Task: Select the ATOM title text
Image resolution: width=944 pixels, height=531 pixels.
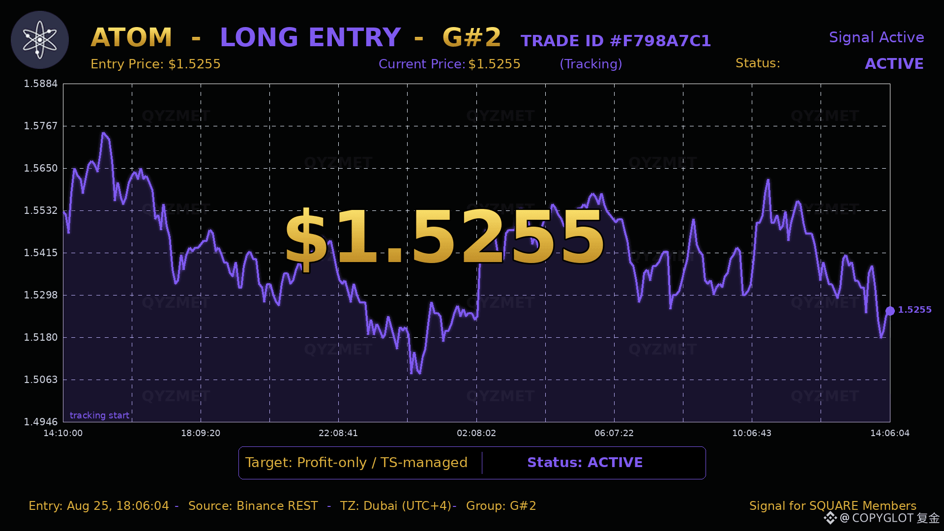Action: [132, 37]
